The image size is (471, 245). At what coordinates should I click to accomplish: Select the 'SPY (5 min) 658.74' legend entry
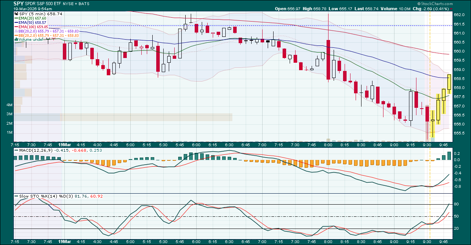point(40,14)
